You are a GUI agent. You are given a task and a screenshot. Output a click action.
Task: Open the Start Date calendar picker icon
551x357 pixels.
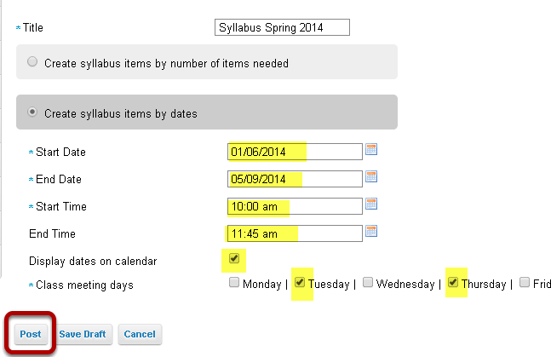click(371, 149)
